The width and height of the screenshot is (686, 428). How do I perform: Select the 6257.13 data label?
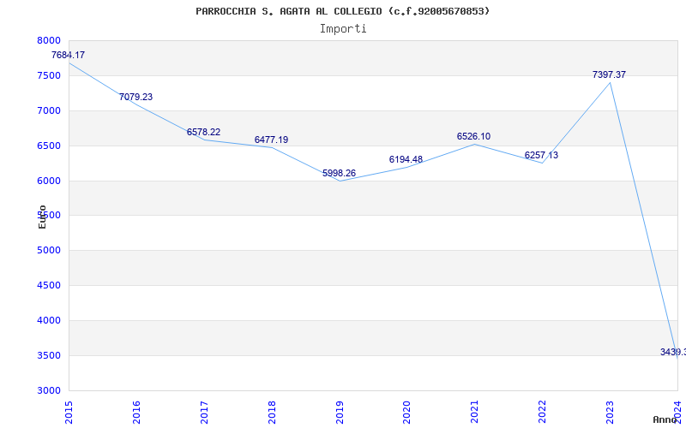tap(541, 156)
